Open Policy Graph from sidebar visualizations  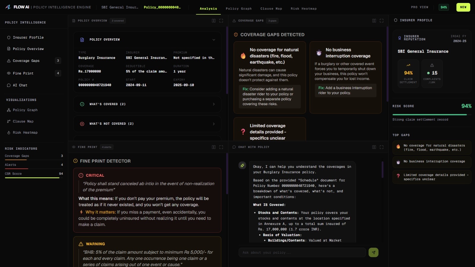[25, 110]
